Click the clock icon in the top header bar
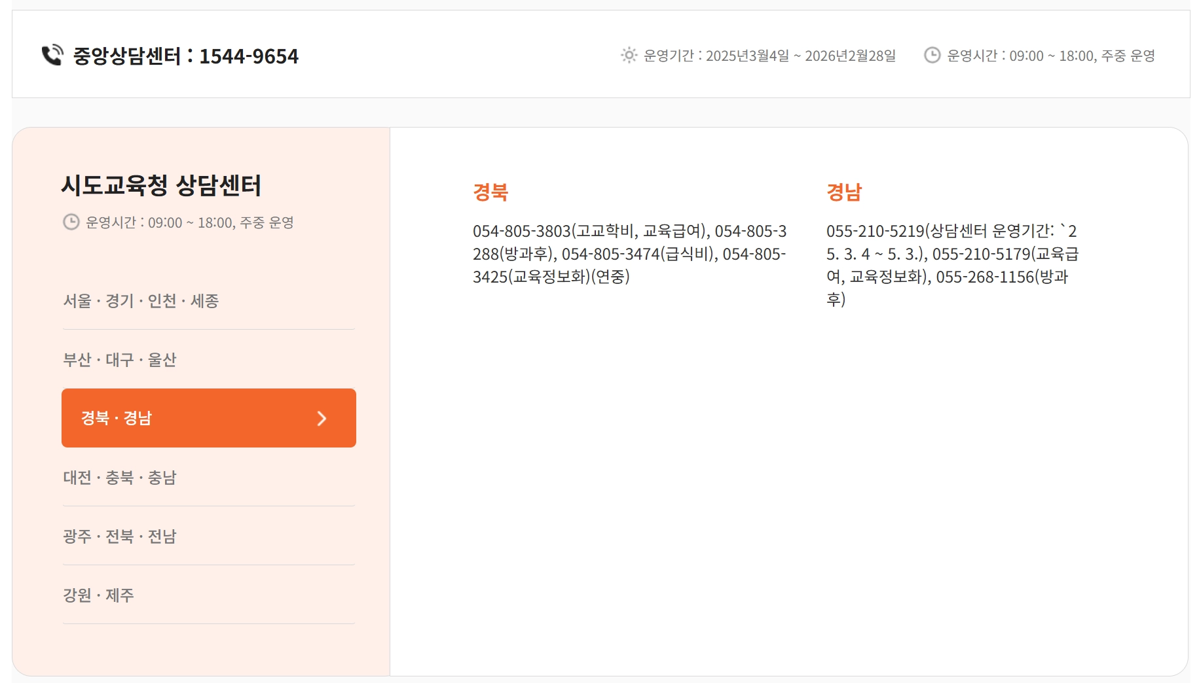Screen dimensions: 1199x683 click(932, 55)
